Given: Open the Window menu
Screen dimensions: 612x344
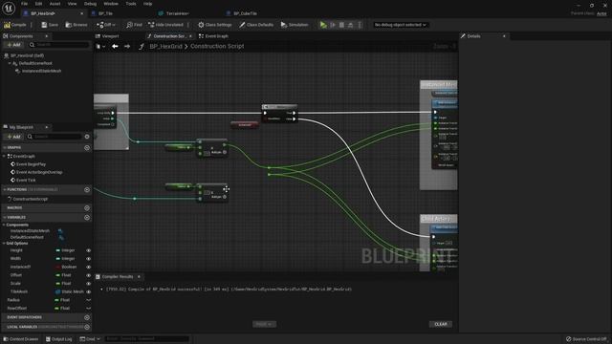Looking at the screenshot, I should (x=111, y=4).
